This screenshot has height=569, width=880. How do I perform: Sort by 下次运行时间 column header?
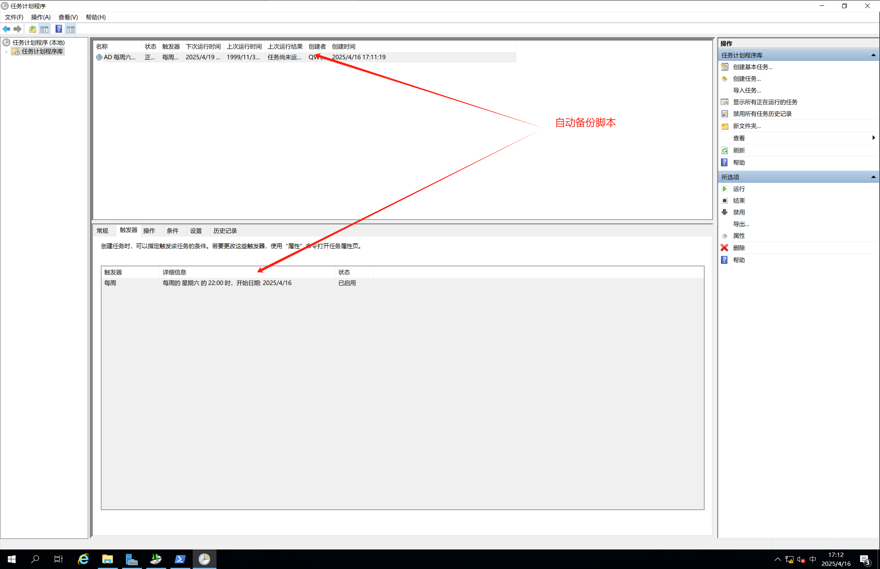click(x=203, y=46)
